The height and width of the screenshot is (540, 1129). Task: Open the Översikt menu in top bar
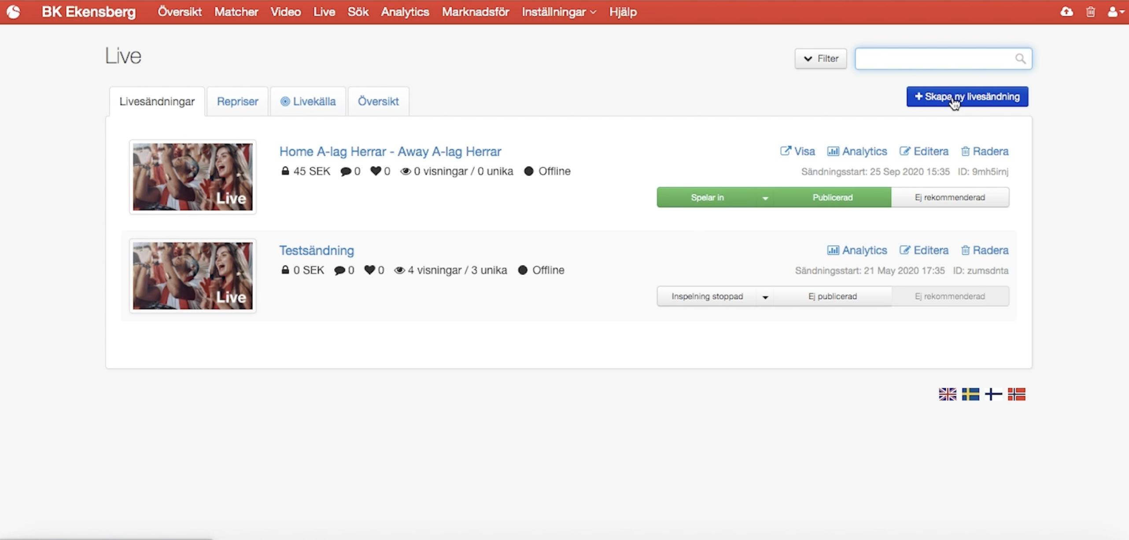(180, 12)
